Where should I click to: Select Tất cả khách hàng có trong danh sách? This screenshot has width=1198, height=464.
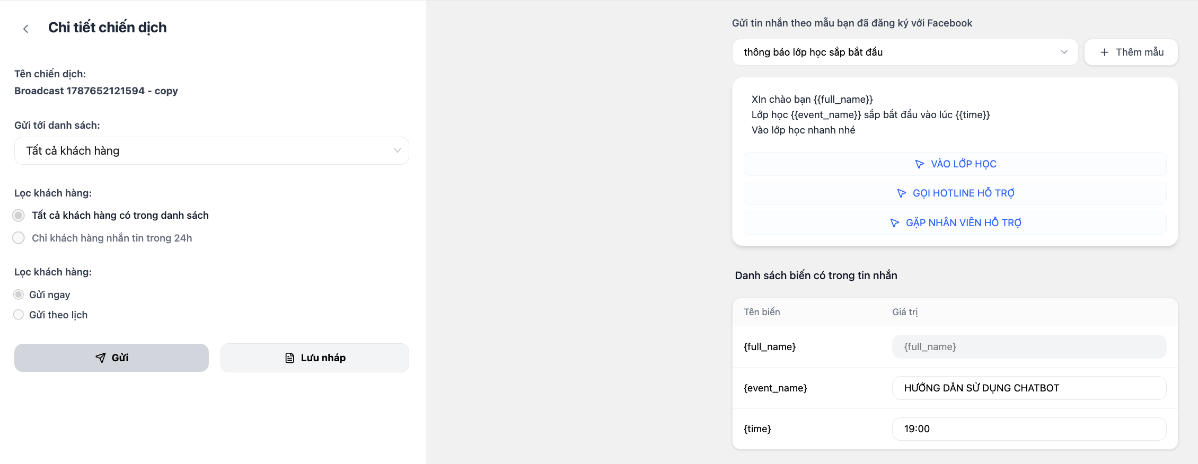point(19,216)
